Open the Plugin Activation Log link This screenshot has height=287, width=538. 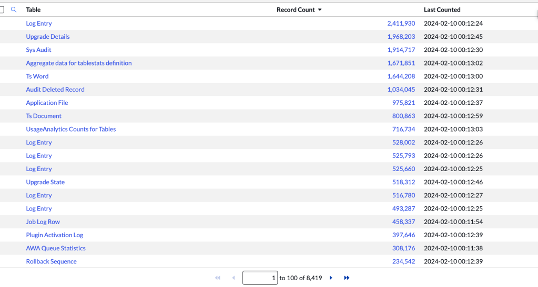(x=55, y=235)
